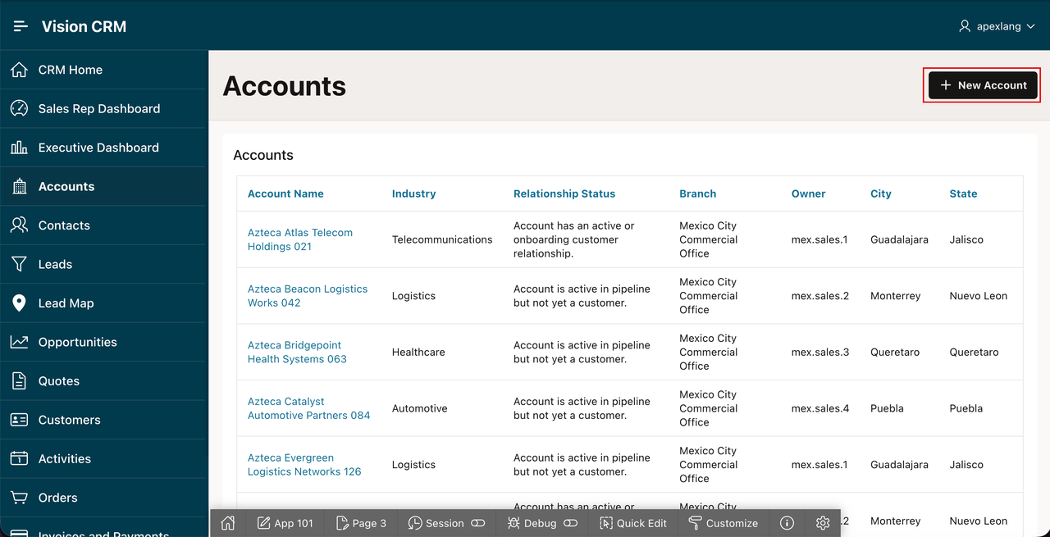Viewport: 1050px width, 537px height.
Task: Click the developer toolbar info icon
Action: click(787, 523)
